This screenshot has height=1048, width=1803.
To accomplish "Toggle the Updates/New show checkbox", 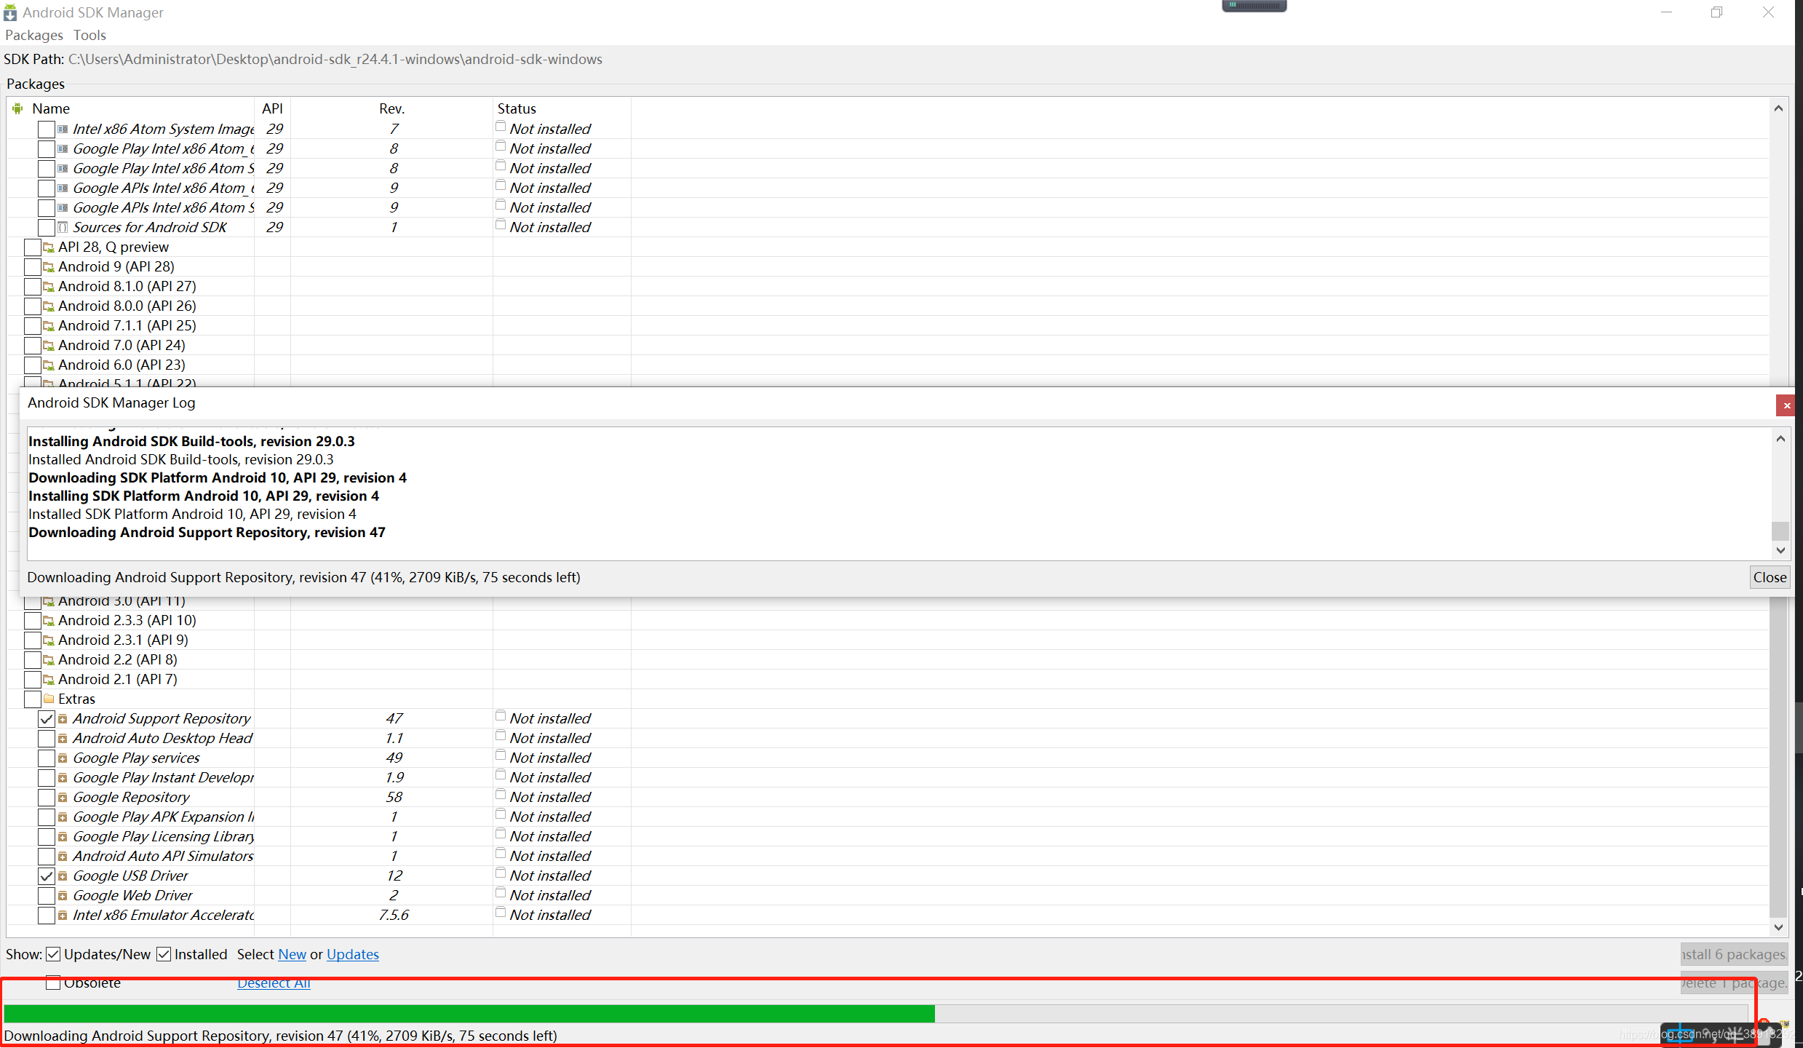I will click(54, 954).
